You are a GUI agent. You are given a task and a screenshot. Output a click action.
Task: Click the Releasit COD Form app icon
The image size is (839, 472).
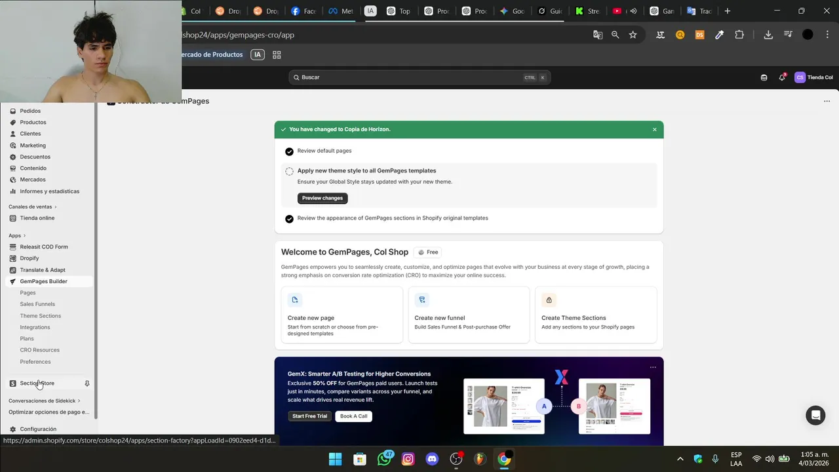click(13, 247)
